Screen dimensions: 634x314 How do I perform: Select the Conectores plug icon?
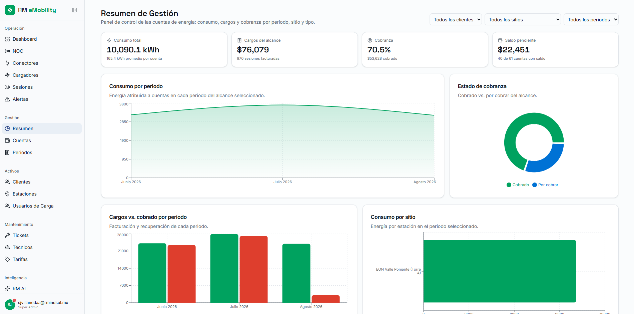[7, 63]
